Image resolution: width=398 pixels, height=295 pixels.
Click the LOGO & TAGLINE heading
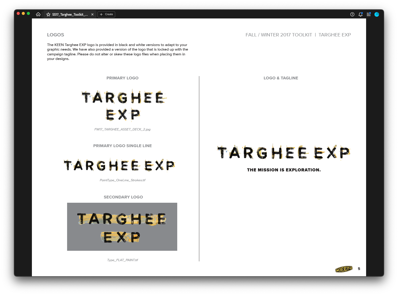281,78
